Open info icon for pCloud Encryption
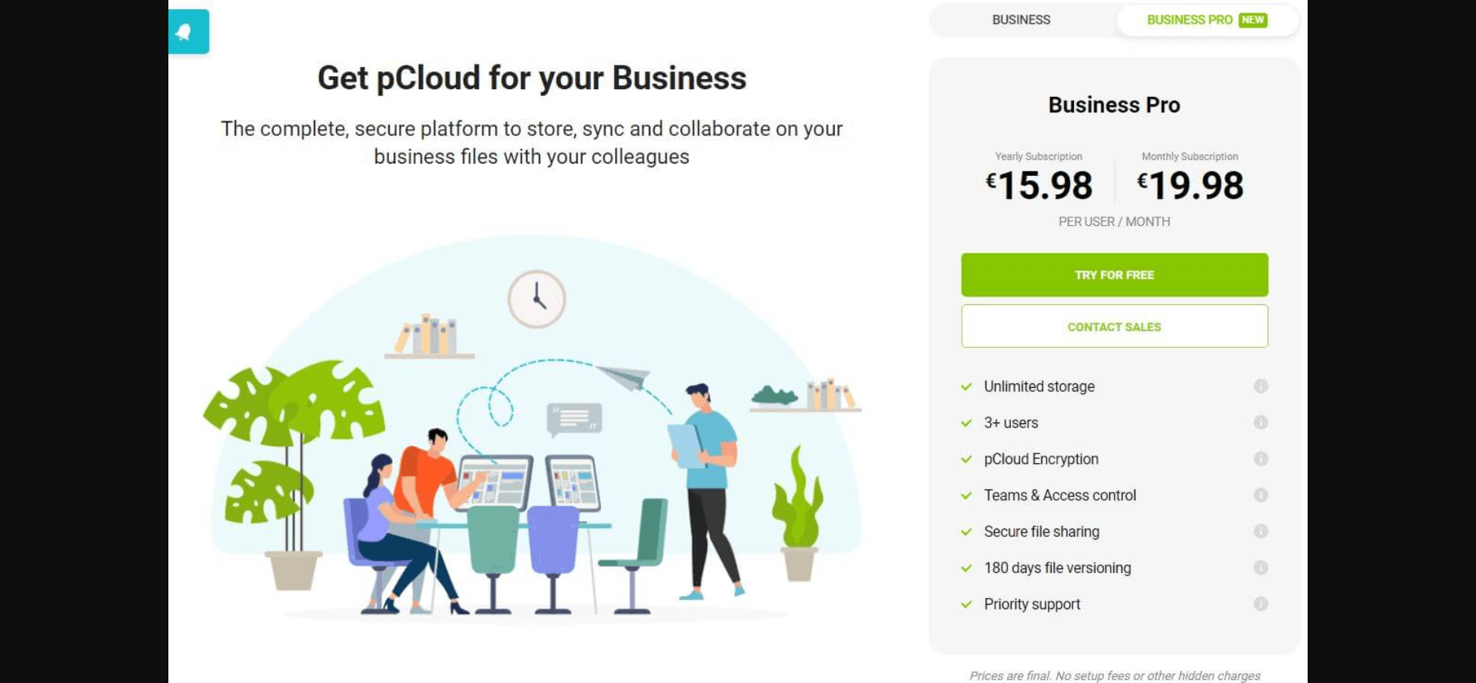 click(1260, 459)
